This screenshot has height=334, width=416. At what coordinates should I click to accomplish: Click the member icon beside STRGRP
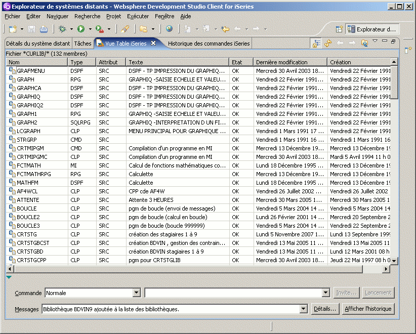coord(12,139)
